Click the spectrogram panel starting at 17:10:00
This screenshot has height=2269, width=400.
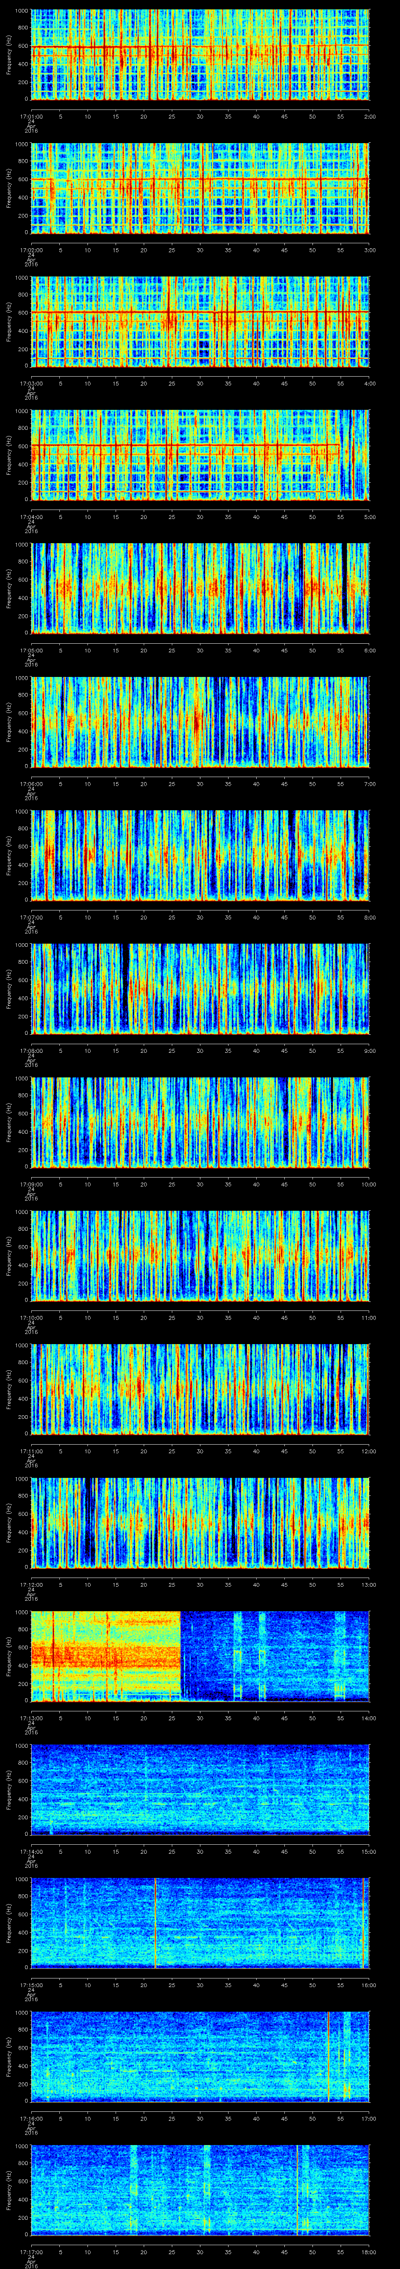click(x=200, y=1255)
